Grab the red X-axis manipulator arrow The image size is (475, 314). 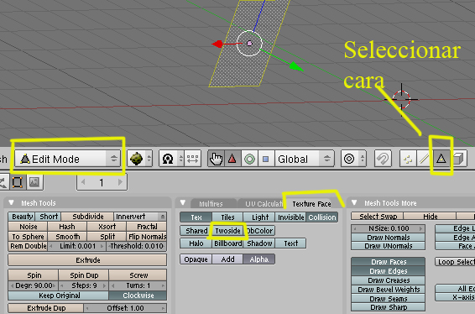217,44
